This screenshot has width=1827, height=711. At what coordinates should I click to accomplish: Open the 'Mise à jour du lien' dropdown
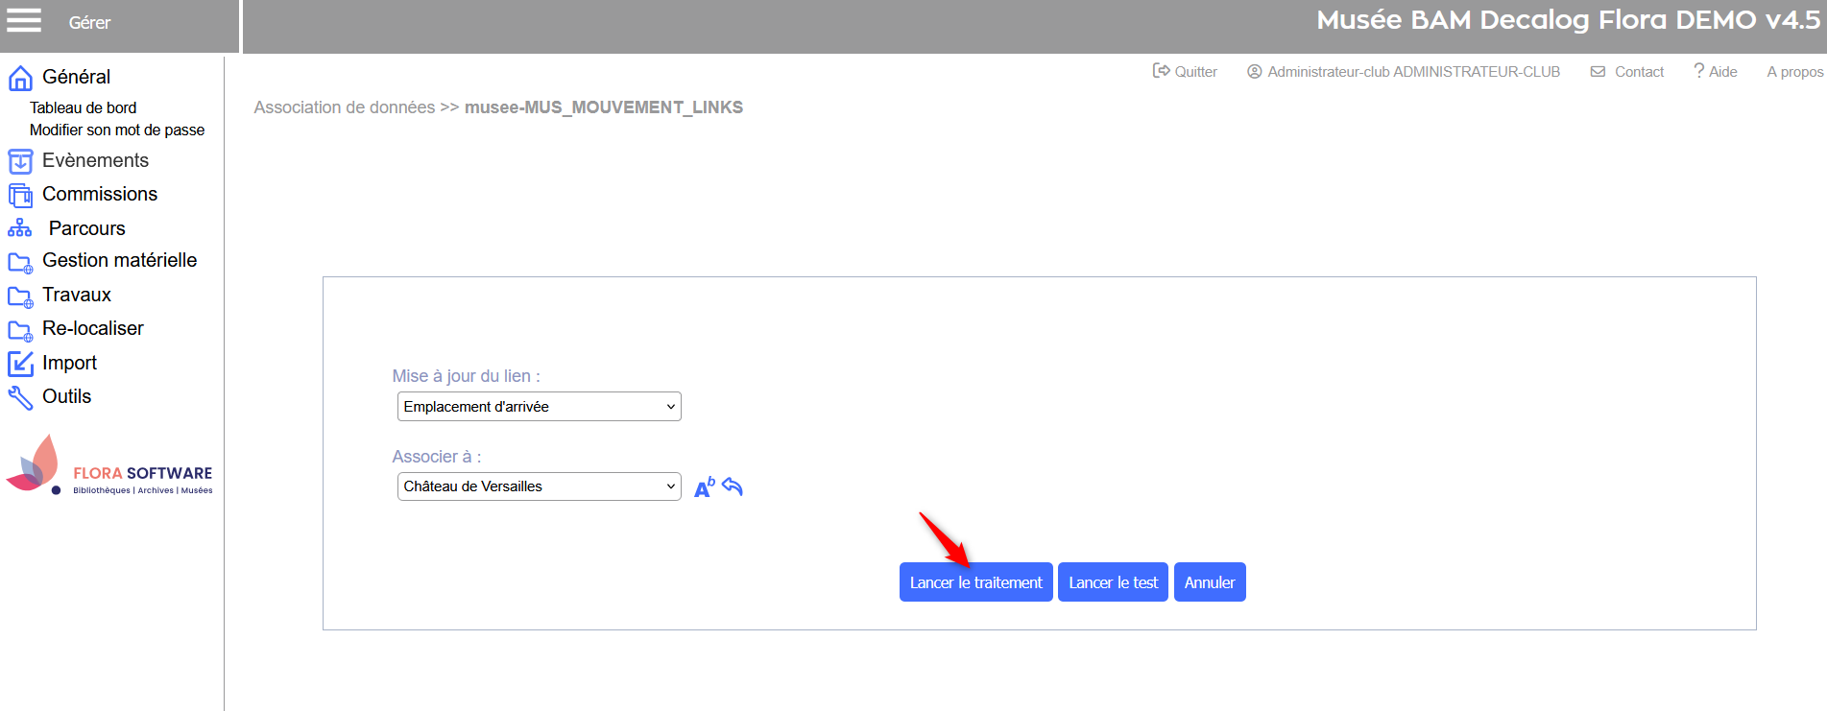(539, 407)
